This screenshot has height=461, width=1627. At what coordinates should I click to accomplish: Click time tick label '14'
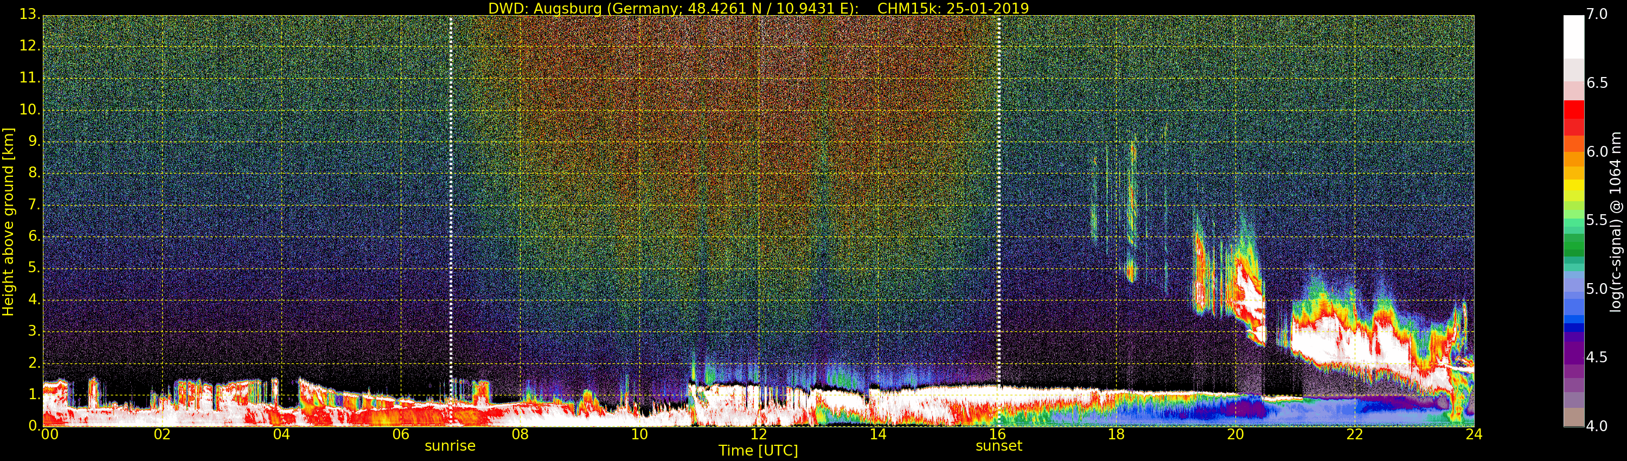pyautogui.click(x=878, y=434)
